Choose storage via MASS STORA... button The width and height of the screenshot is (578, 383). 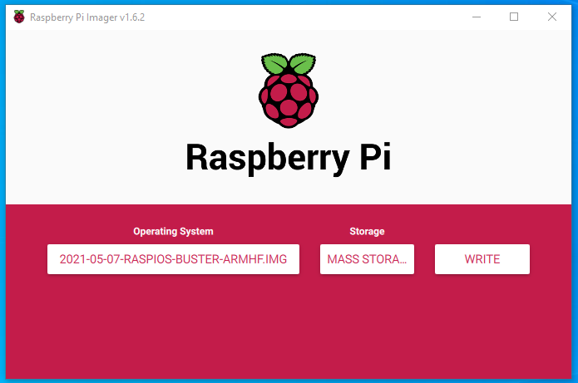[367, 259]
